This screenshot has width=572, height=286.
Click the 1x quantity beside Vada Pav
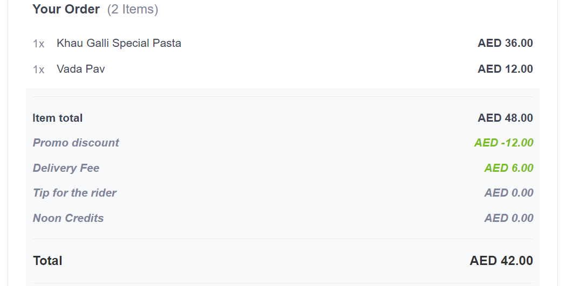pos(39,69)
